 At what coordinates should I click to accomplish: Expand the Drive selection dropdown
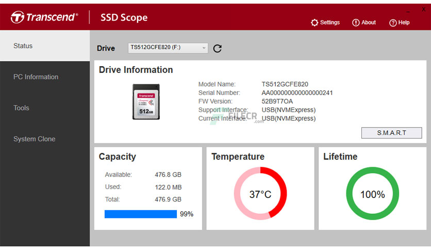pyautogui.click(x=168, y=48)
